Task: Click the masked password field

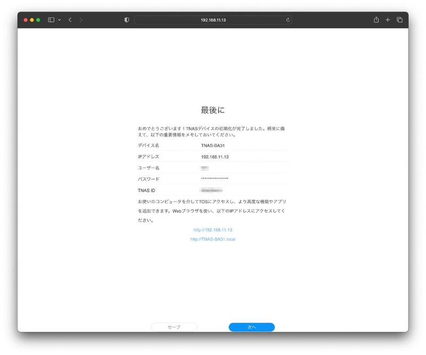Action: [217, 179]
